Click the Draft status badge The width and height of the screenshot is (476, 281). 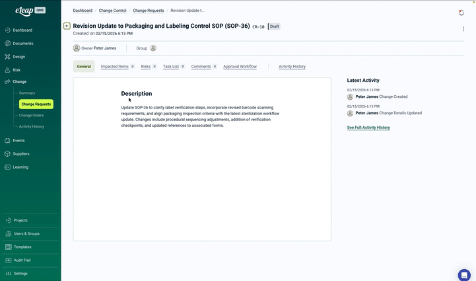tap(275, 26)
